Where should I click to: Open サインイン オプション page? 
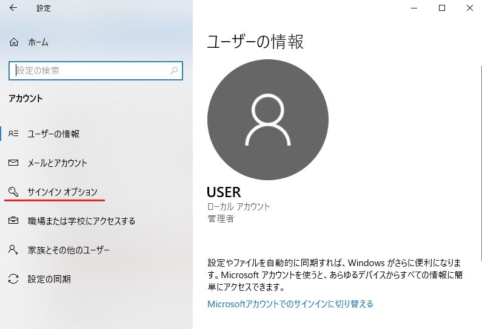62,192
